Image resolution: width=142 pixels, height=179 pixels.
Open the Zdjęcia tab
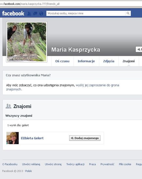coord(109,61)
